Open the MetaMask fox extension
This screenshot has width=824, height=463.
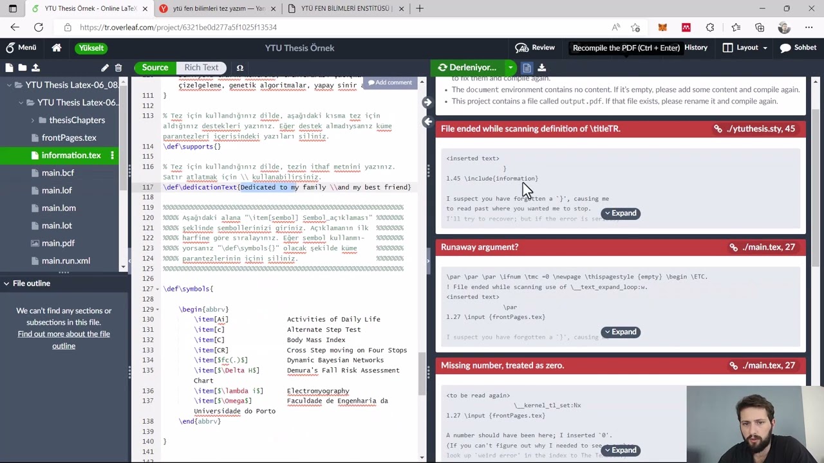(x=662, y=27)
